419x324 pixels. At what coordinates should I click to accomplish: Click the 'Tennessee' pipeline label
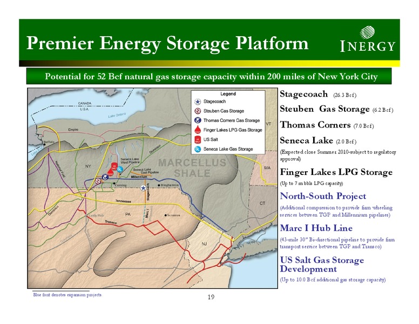coord(123,201)
